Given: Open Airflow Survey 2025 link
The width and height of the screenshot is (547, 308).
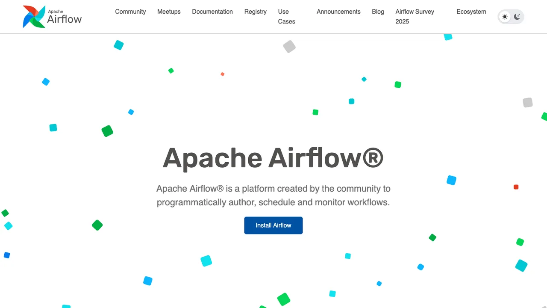Looking at the screenshot, I should [x=415, y=17].
